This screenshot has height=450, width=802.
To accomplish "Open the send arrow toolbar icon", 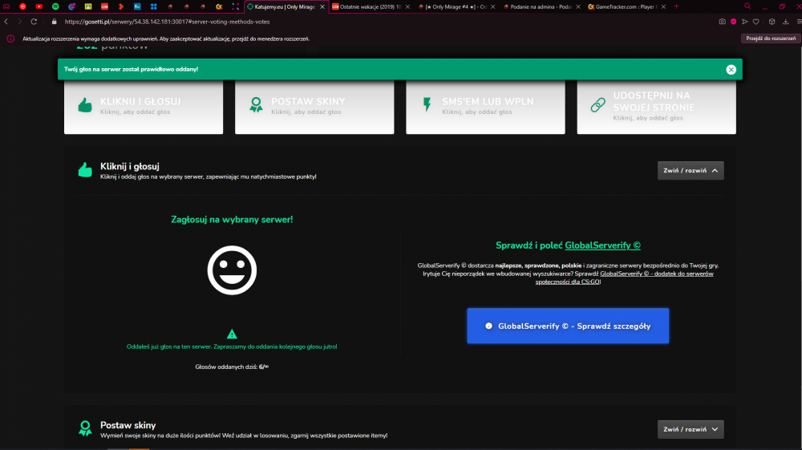I will (745, 22).
